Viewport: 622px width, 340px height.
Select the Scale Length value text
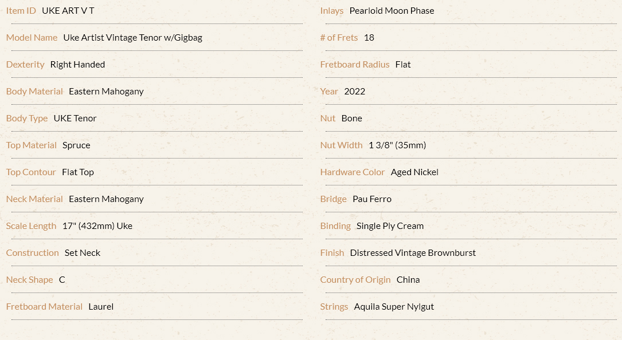(x=97, y=226)
